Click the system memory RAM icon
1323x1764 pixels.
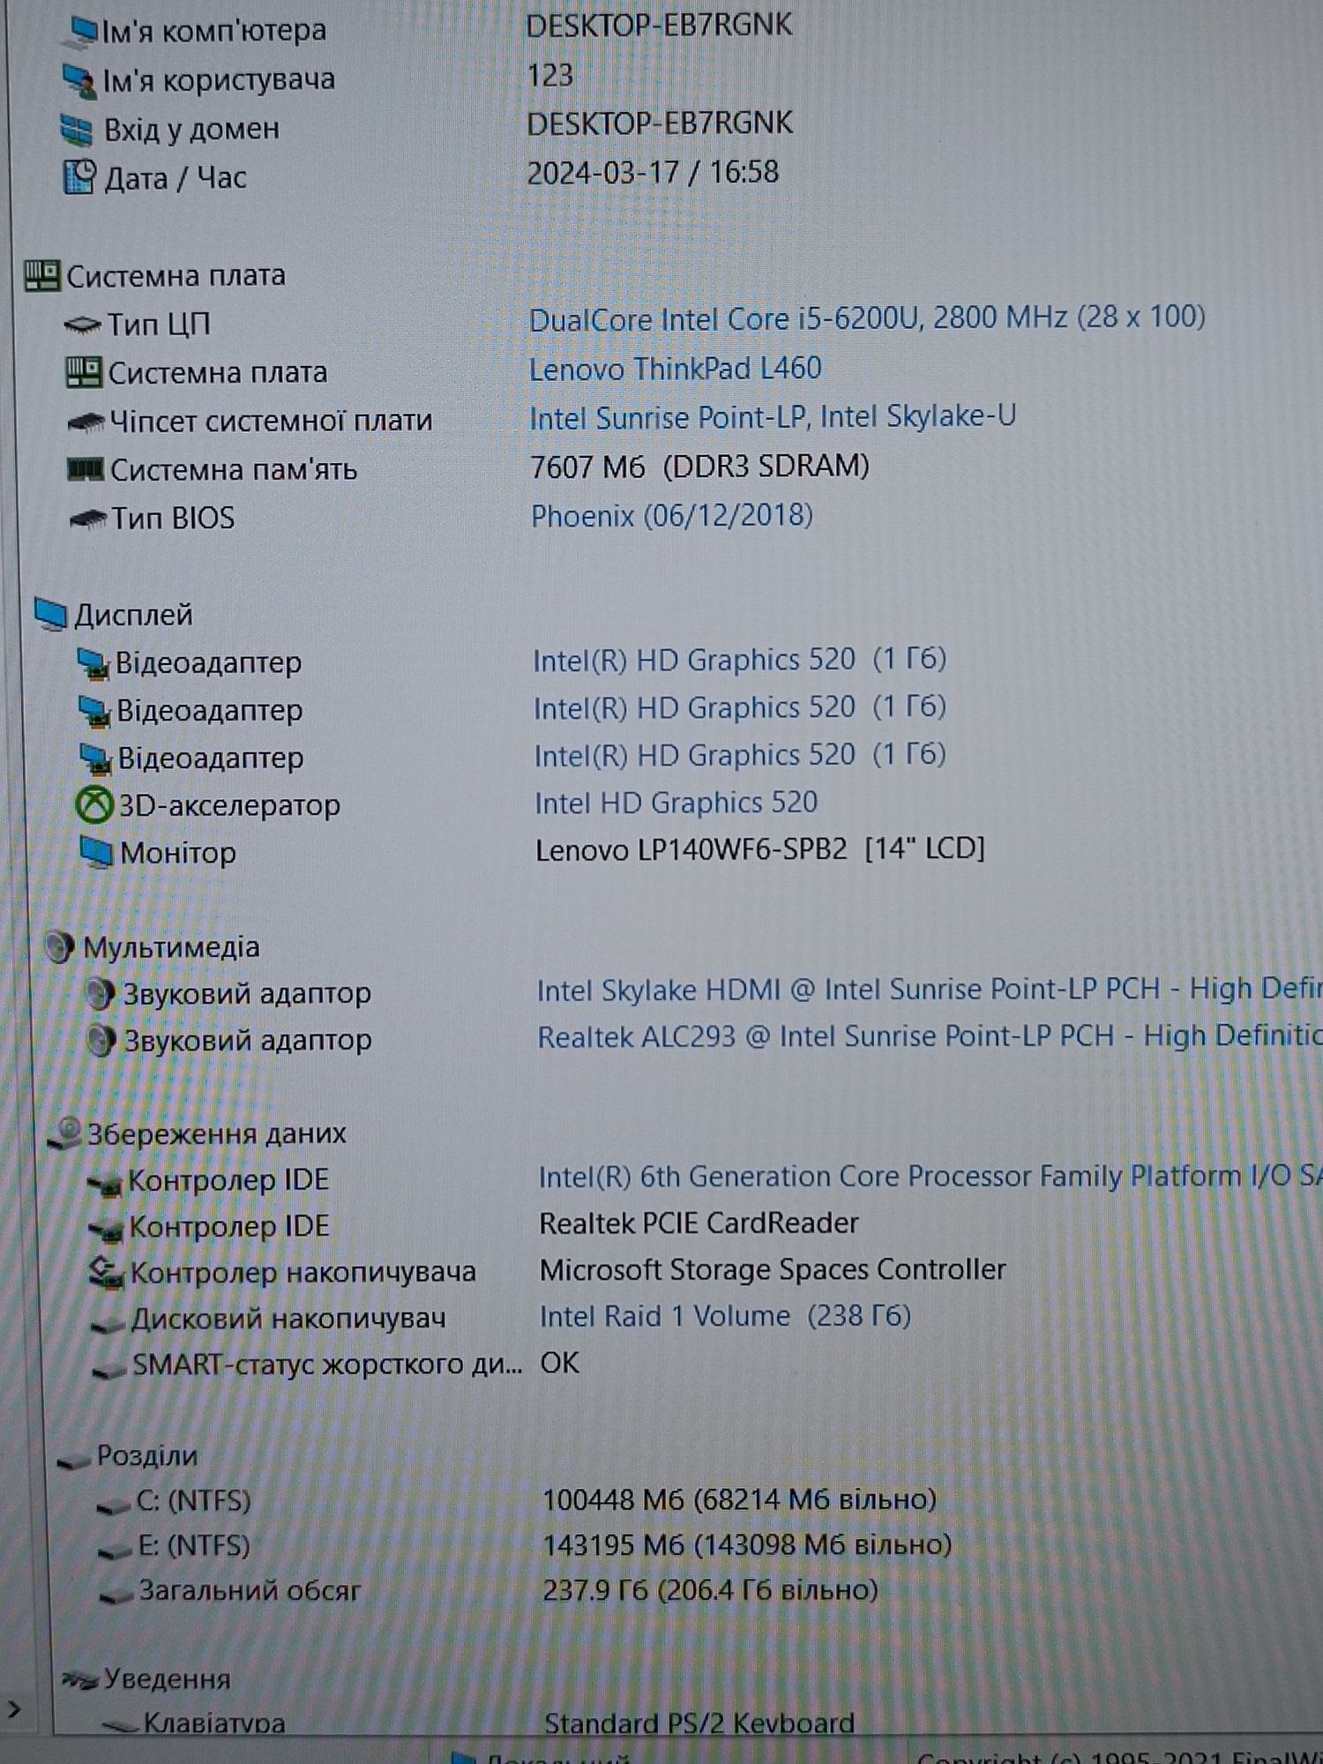[x=86, y=469]
